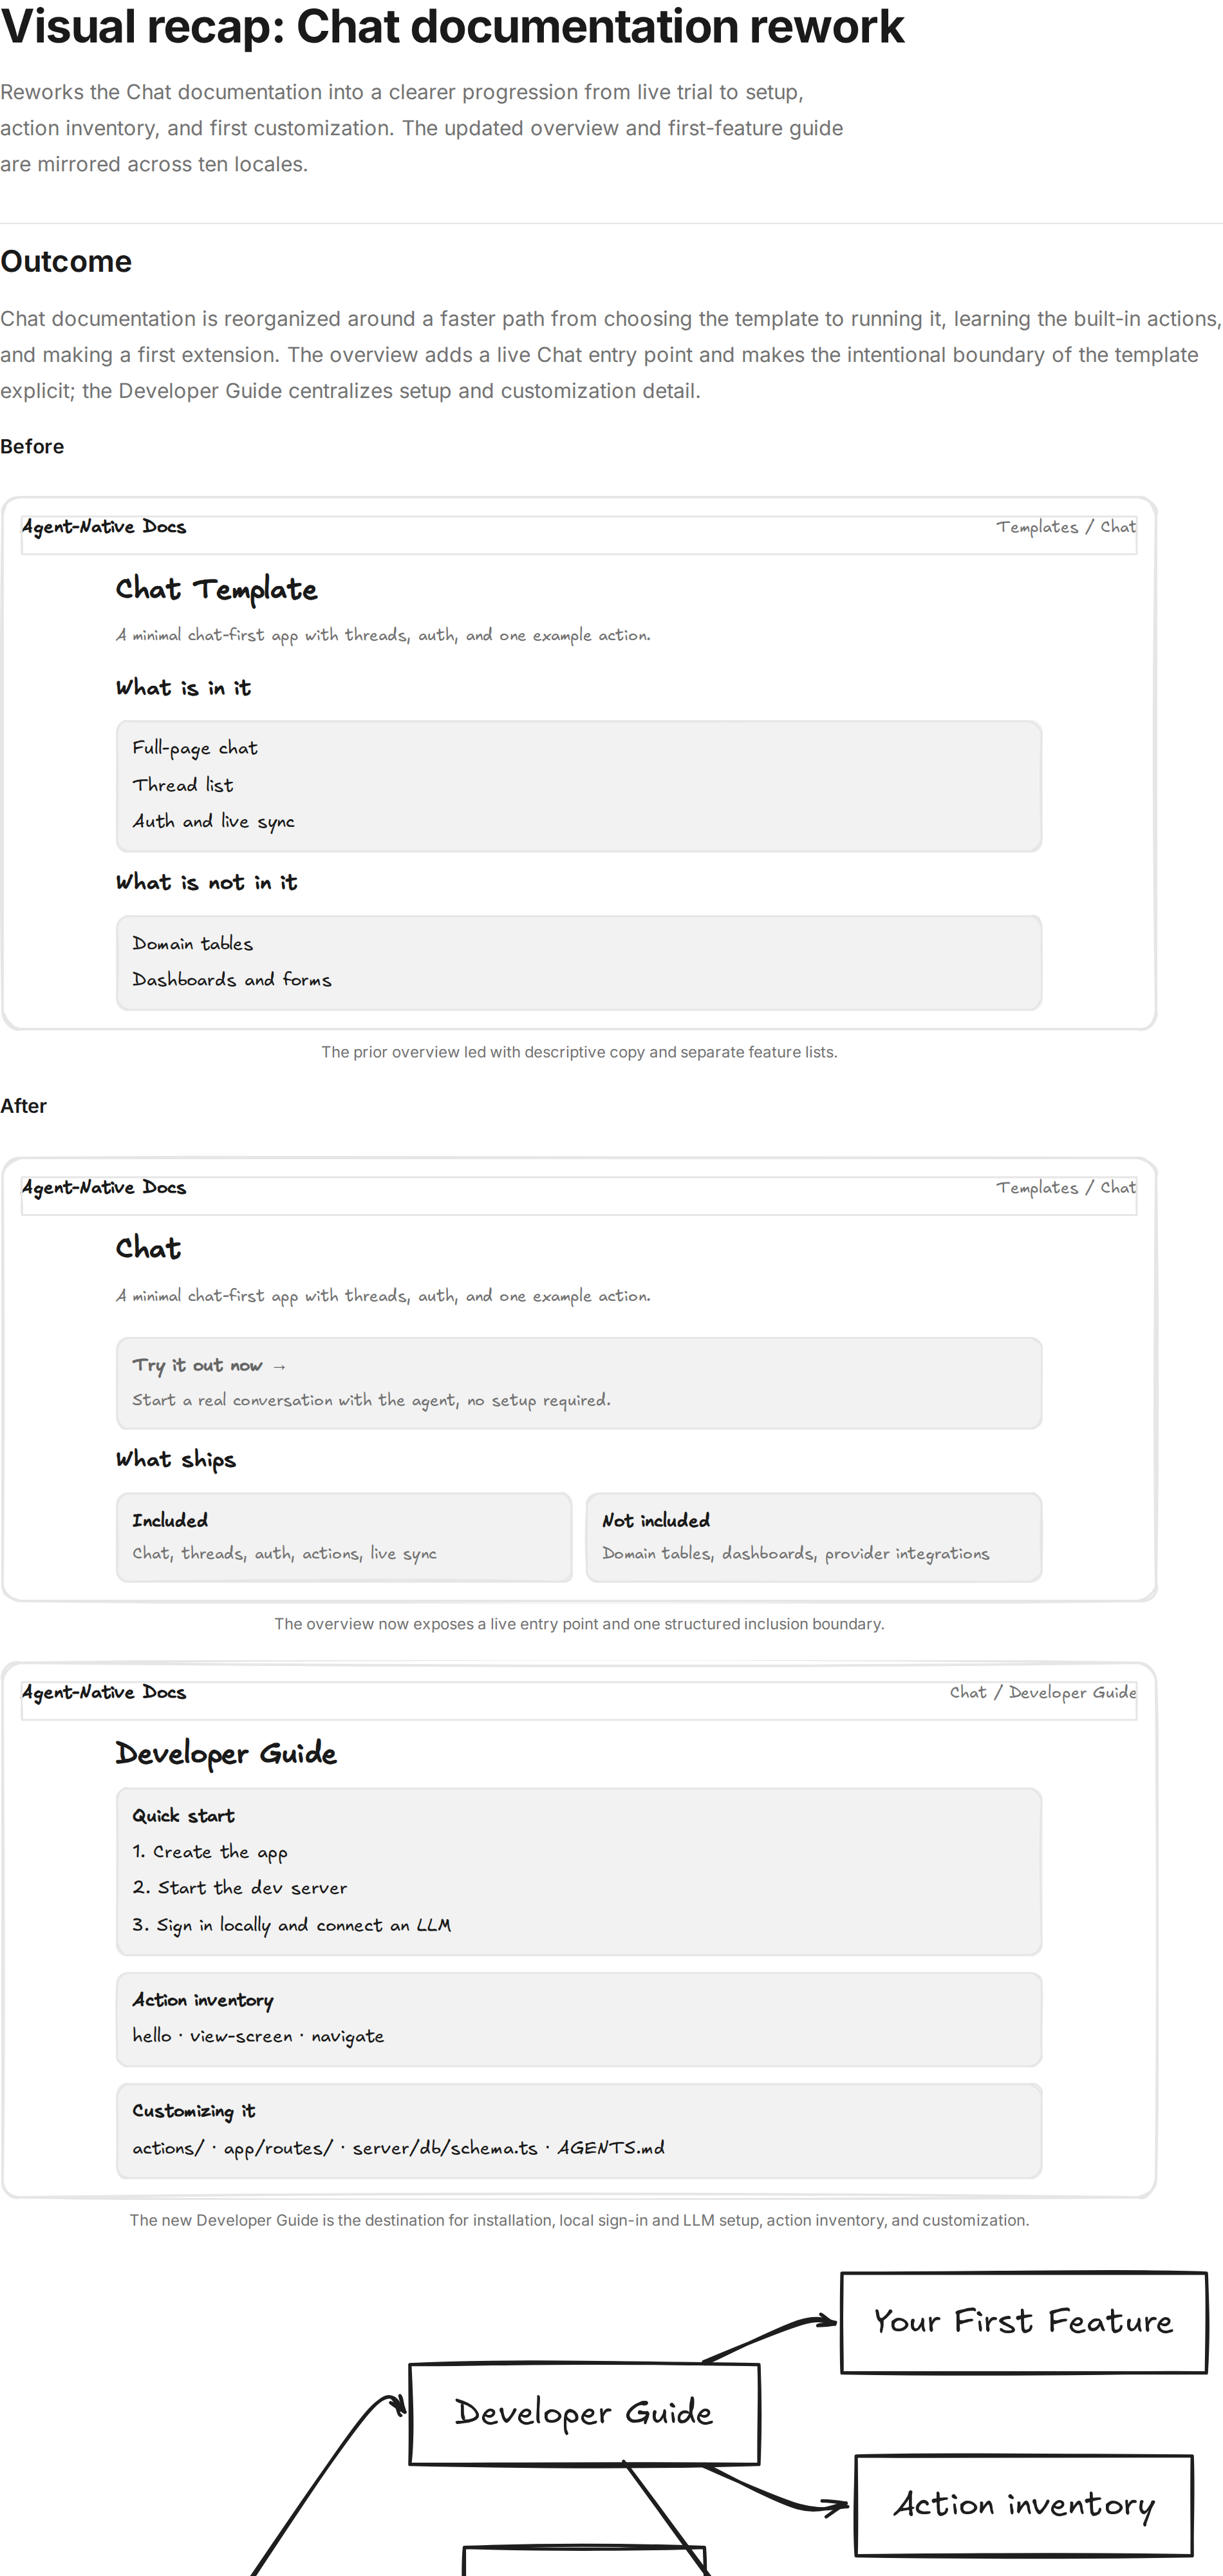Click the Included card under What ships

click(344, 1537)
